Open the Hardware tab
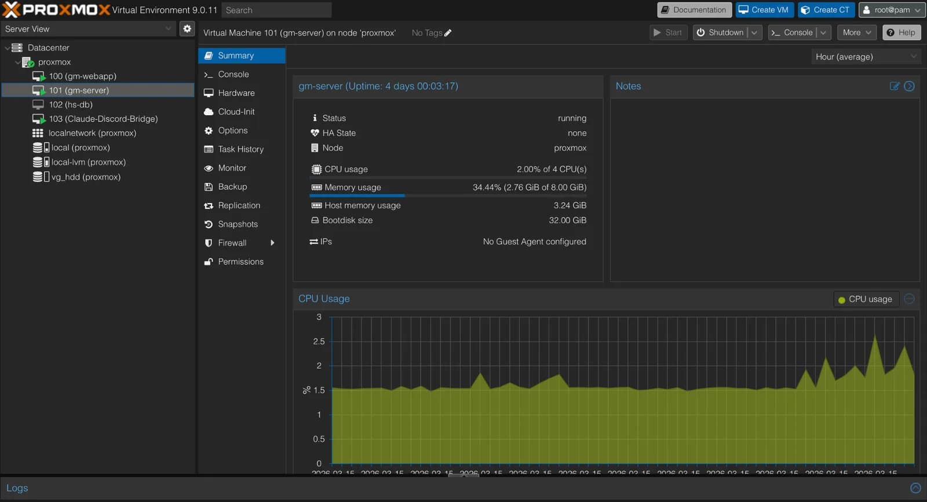 [x=242, y=93]
